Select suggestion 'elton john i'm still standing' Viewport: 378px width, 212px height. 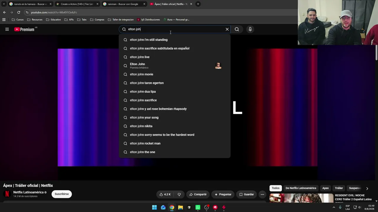[x=175, y=40]
